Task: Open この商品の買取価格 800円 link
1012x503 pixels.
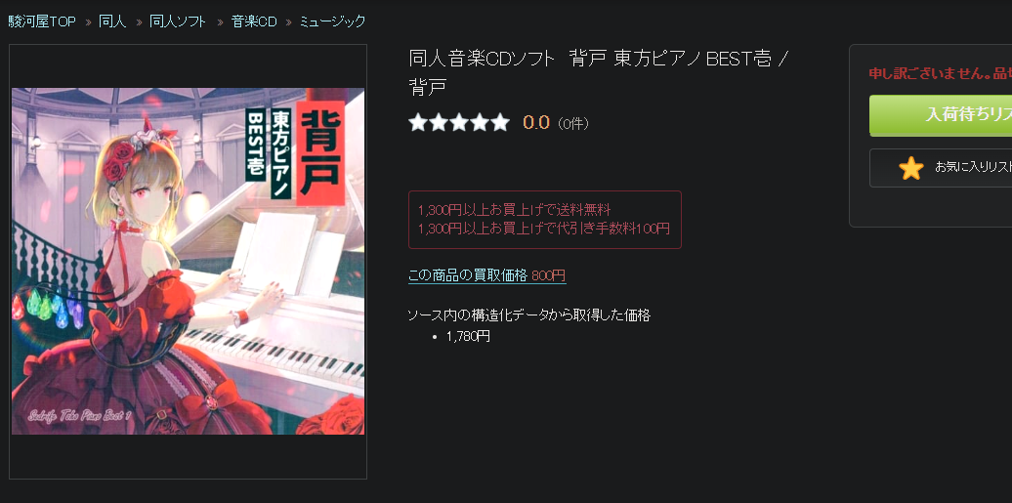Action: [487, 275]
